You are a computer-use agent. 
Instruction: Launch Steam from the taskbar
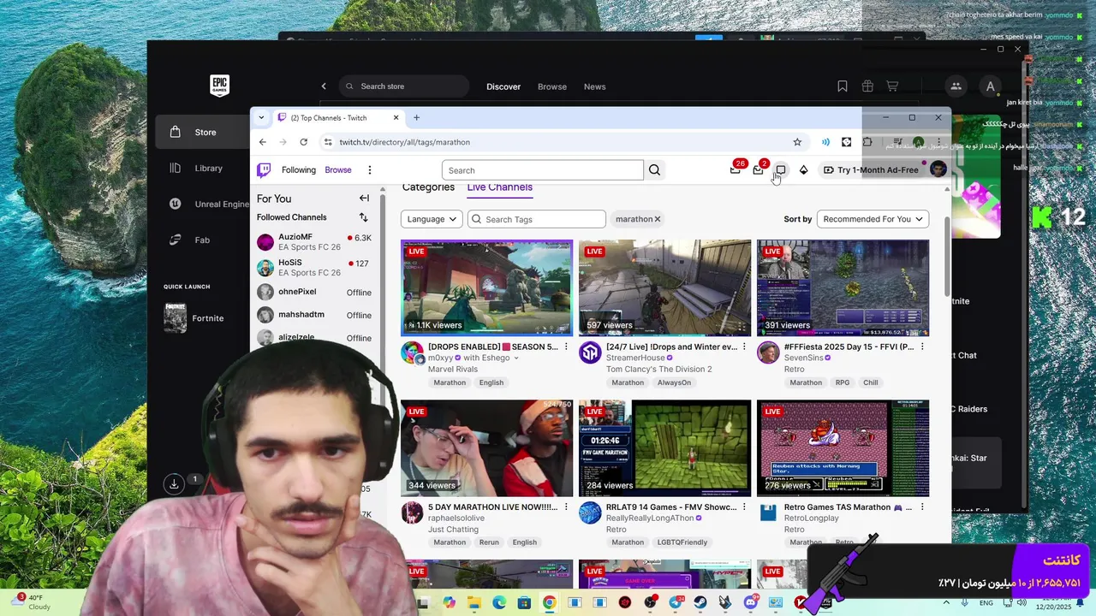click(x=700, y=603)
